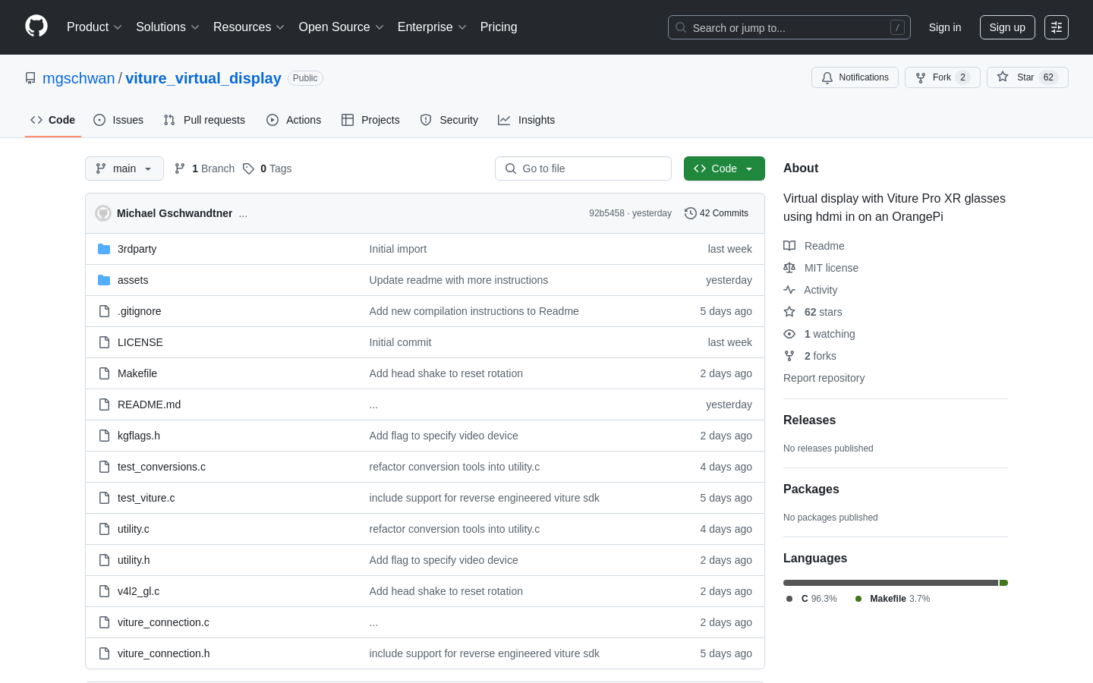Click the assets folder icon

pyautogui.click(x=104, y=280)
